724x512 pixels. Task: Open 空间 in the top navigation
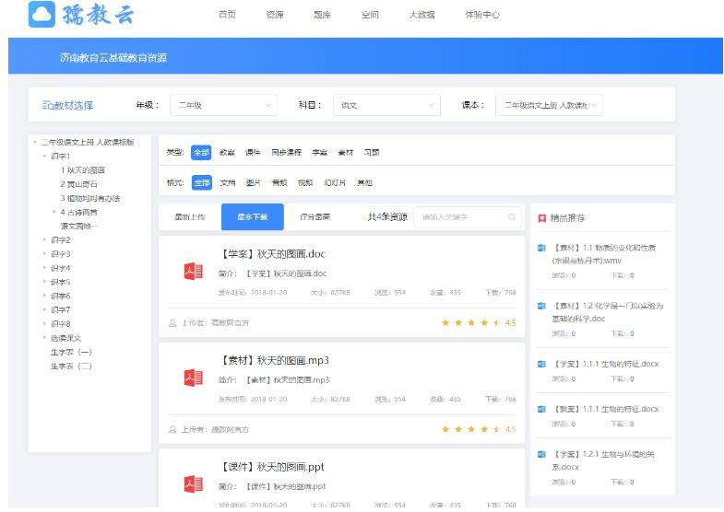[370, 15]
